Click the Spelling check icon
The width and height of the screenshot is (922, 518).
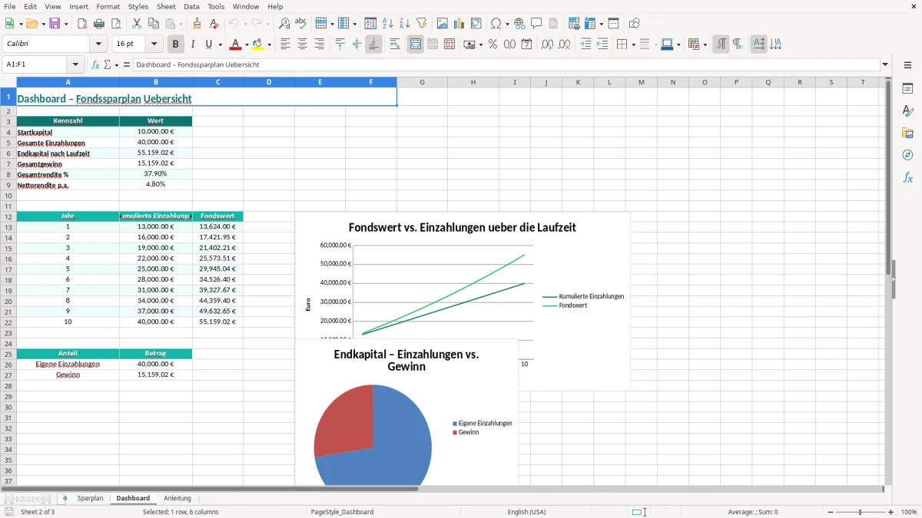[x=301, y=24]
